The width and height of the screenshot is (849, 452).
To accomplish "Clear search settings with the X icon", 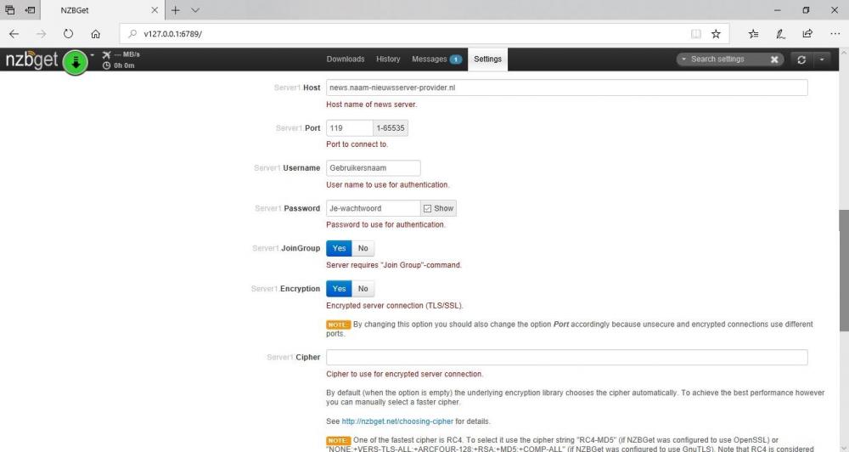I will click(774, 59).
